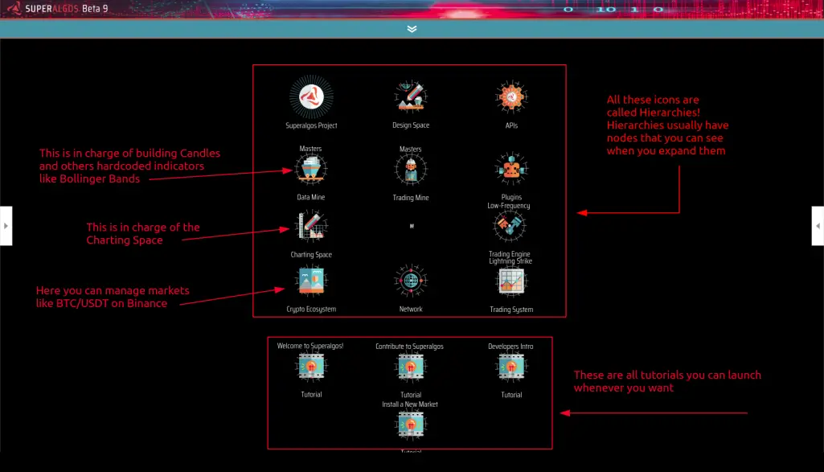Click the "Install a New Market" title text
The width and height of the screenshot is (824, 472).
[410, 404]
